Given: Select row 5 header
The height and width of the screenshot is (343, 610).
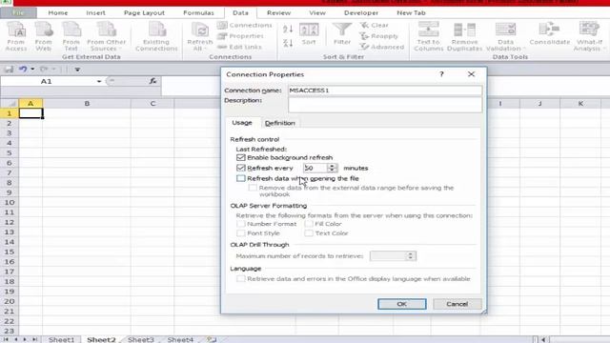Looking at the screenshot, I should 9,152.
